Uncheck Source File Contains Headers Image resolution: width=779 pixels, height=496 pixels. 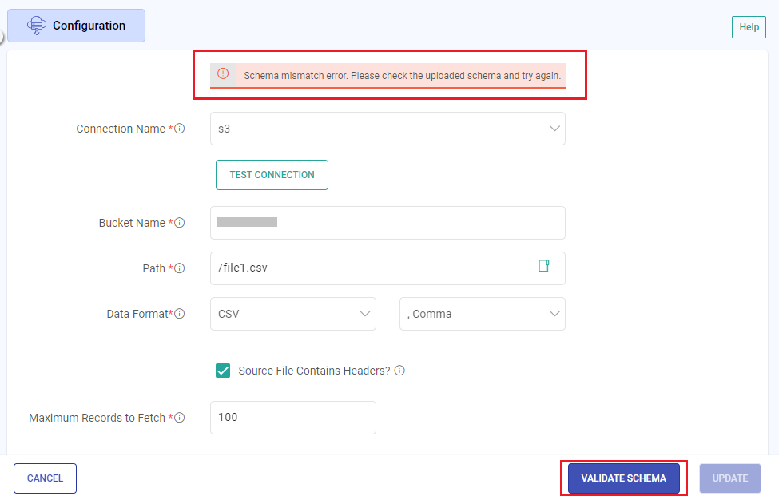[225, 371]
